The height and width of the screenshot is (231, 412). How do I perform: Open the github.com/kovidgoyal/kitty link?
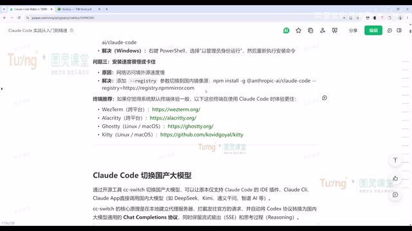pyautogui.click(x=201, y=135)
